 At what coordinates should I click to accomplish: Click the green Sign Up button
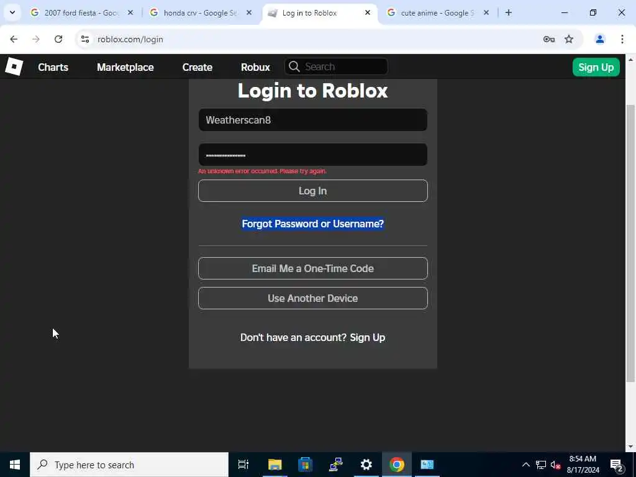pyautogui.click(x=596, y=67)
